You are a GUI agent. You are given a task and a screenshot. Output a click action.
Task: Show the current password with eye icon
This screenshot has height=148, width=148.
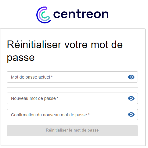pos(131,77)
